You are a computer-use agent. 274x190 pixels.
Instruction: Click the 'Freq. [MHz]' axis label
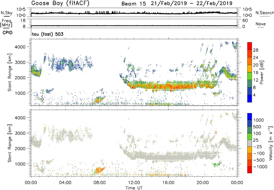pos(7,23)
